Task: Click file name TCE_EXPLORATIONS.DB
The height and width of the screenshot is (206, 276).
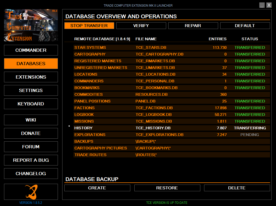Action: (159, 135)
